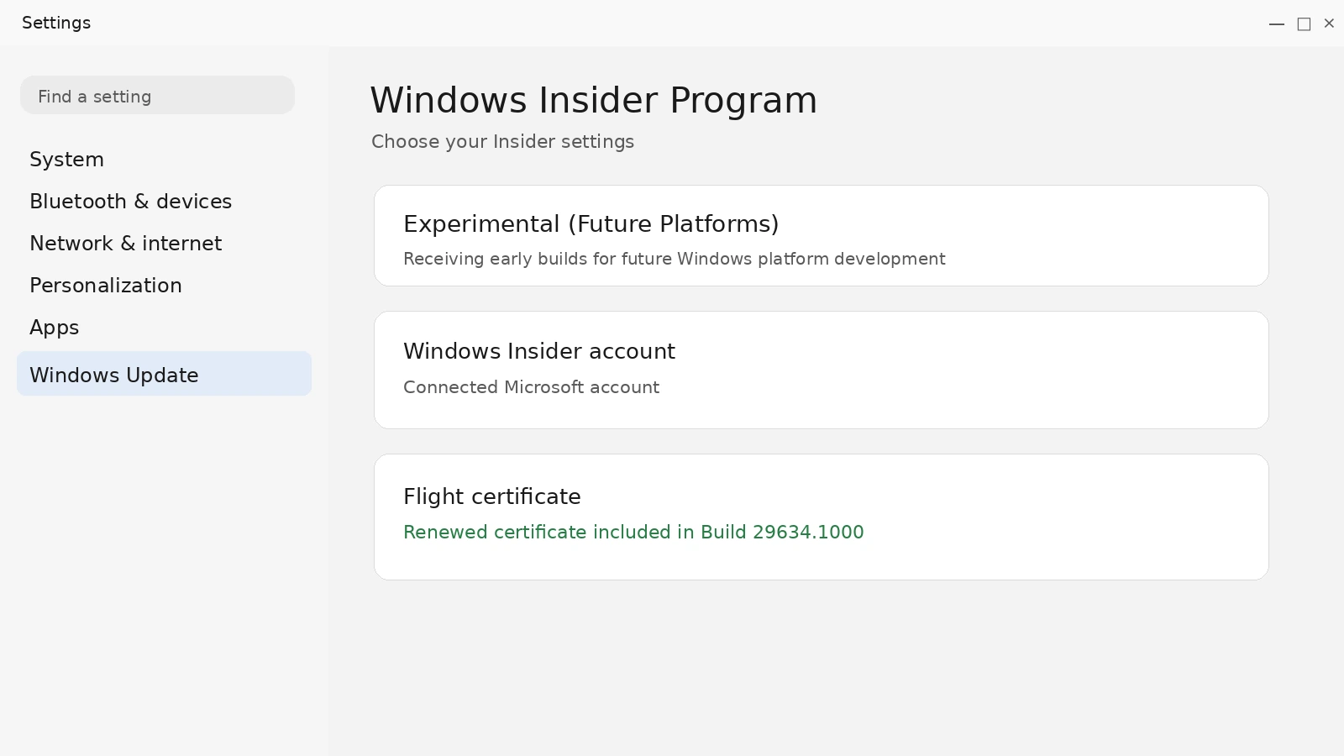Image resolution: width=1344 pixels, height=756 pixels.
Task: Open the Windows Insider account card
Action: (x=821, y=370)
